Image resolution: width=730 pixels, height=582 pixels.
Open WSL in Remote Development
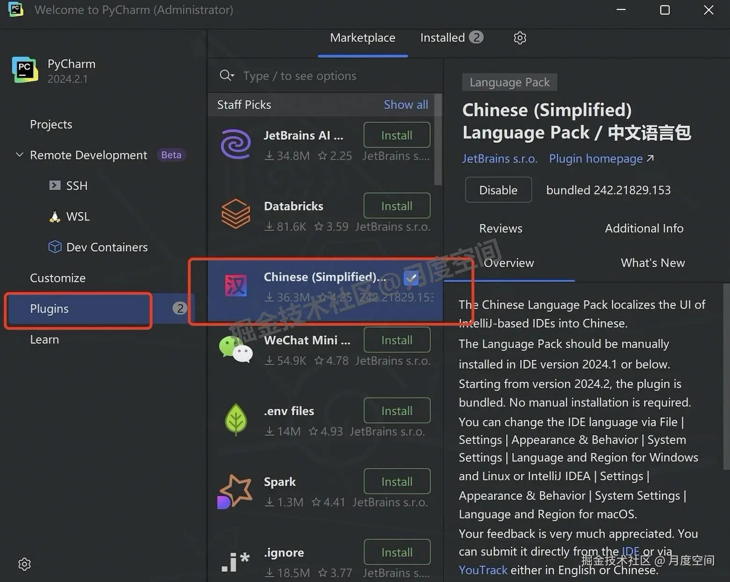tap(78, 216)
